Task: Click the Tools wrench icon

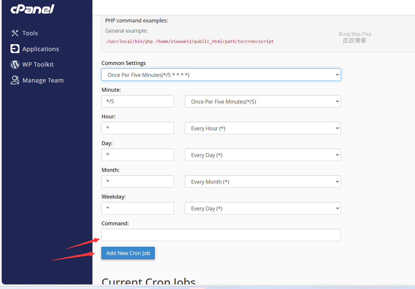Action: (x=15, y=33)
